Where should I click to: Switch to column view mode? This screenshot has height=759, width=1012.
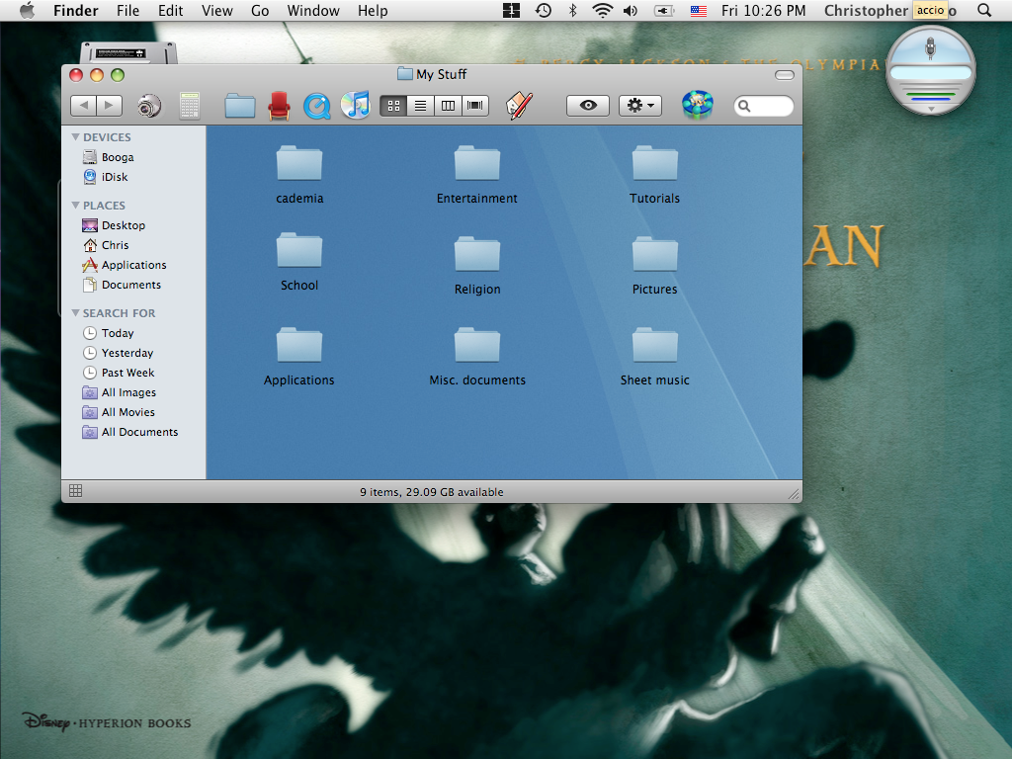coord(447,105)
